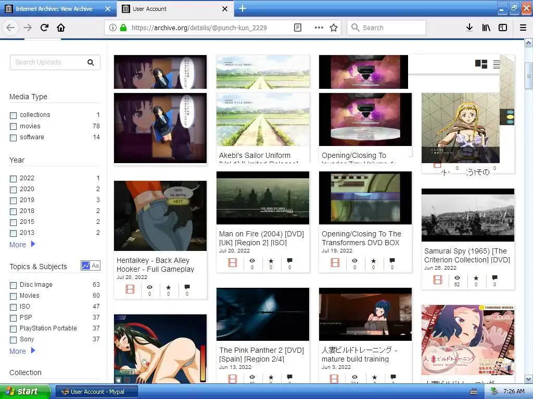
Task: Click the reviews bubble under Hentaikey Back Alley
Action: (x=187, y=287)
